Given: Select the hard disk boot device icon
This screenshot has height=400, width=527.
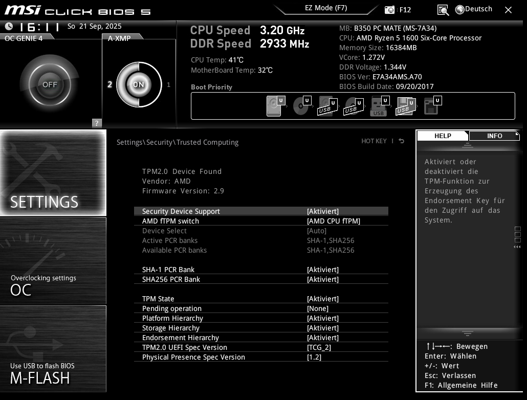Looking at the screenshot, I should coord(276,105).
